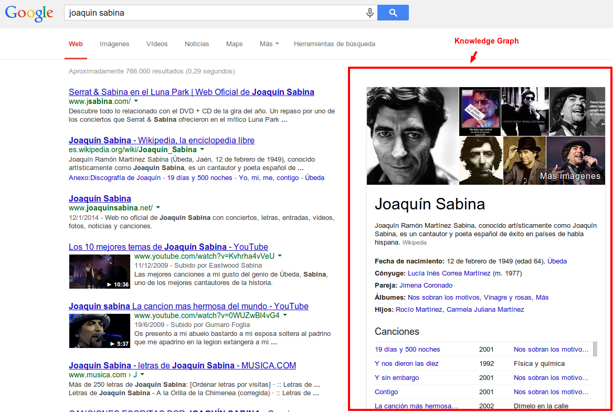Open the Vinagre y rosas album link

[508, 298]
